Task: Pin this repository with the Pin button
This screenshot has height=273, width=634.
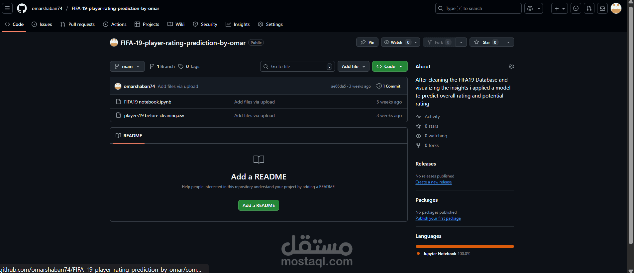Action: point(367,42)
